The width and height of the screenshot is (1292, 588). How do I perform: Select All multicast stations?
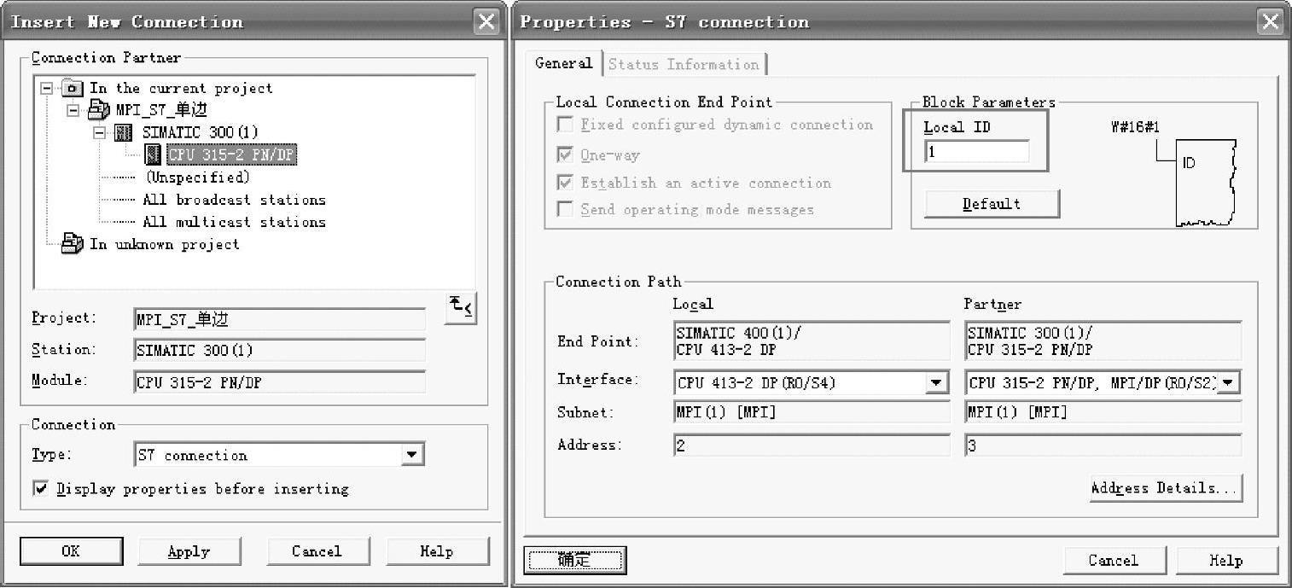(x=234, y=222)
